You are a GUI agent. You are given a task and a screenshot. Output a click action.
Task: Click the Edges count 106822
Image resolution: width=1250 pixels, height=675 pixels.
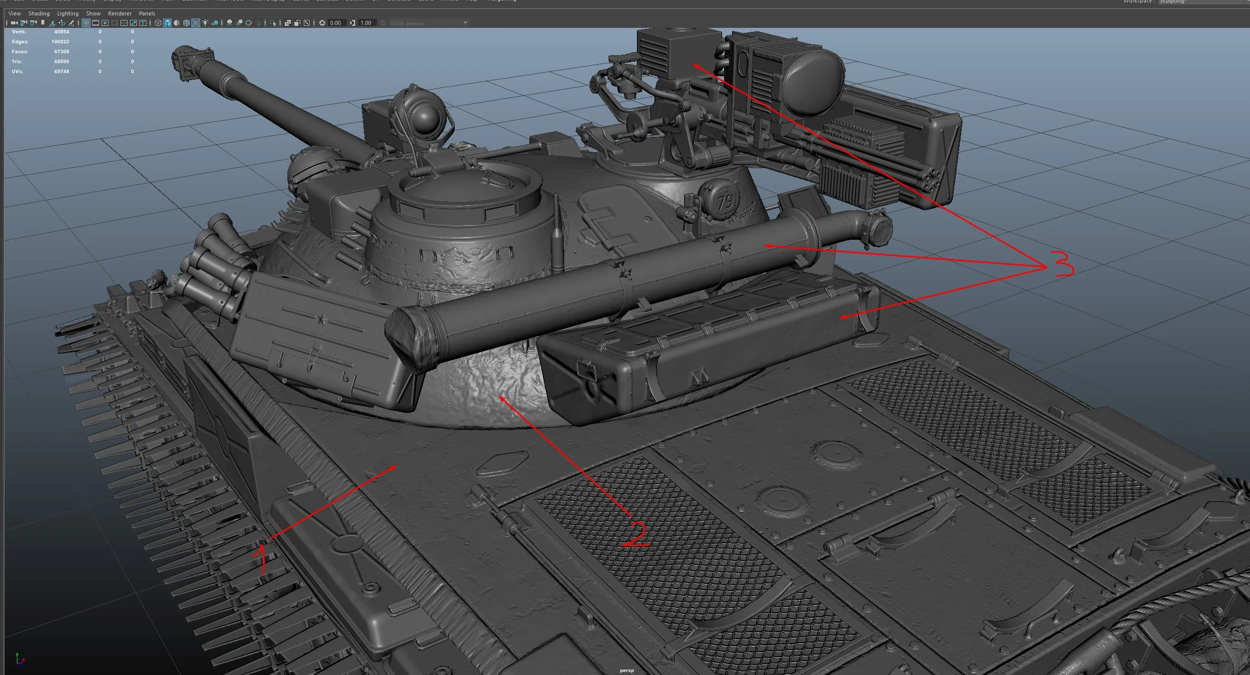click(x=60, y=42)
